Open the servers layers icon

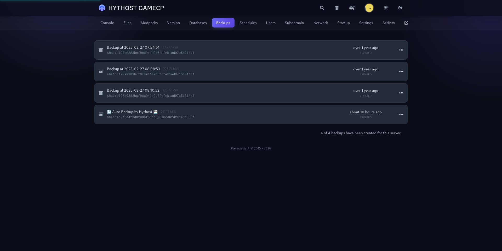[x=337, y=8]
